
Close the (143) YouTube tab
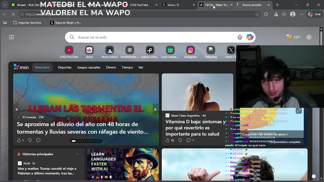point(156,5)
